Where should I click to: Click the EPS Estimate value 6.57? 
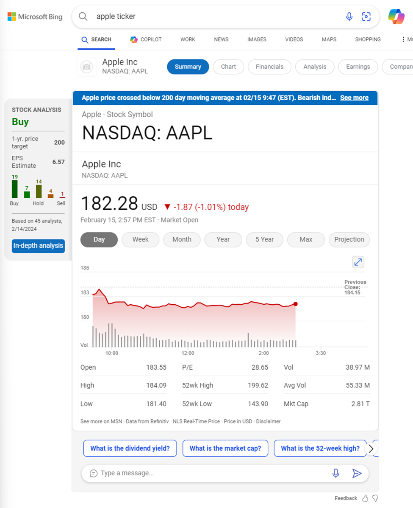(58, 162)
